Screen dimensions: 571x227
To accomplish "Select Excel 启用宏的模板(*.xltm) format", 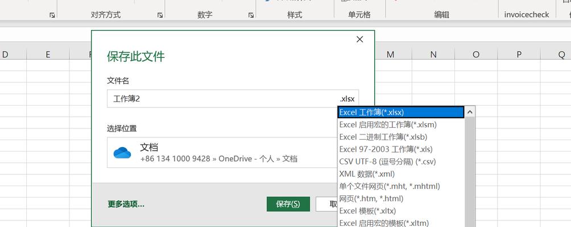I will pyautogui.click(x=401, y=223).
